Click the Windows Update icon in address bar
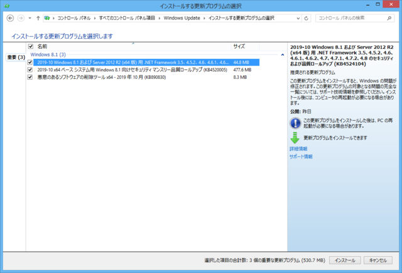This screenshot has width=402, height=273. click(x=47, y=18)
